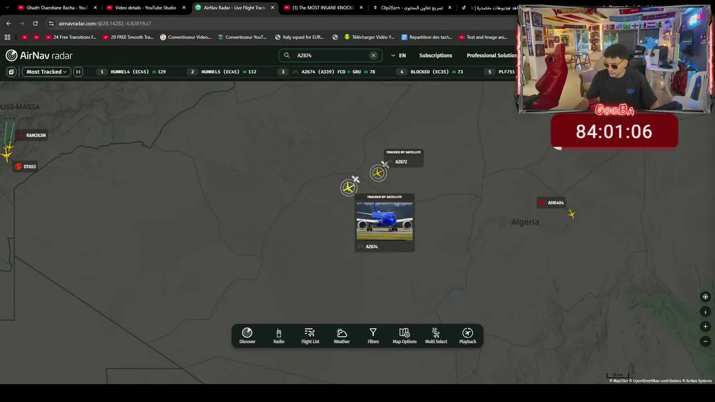Center map on my location
Viewport: 715px width, 402px height.
click(x=706, y=297)
